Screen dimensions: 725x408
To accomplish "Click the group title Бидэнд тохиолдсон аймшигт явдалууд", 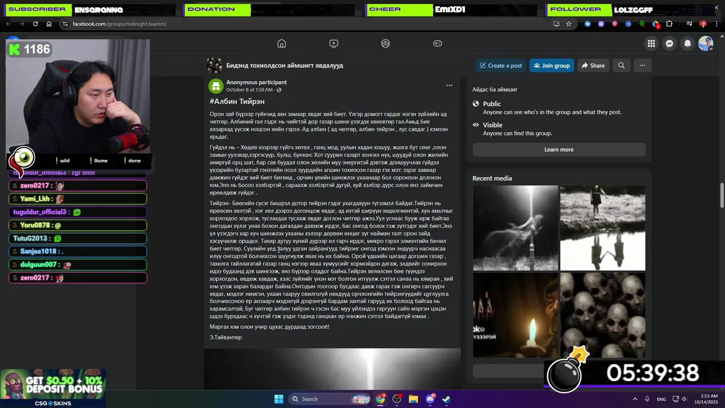I will [x=284, y=66].
